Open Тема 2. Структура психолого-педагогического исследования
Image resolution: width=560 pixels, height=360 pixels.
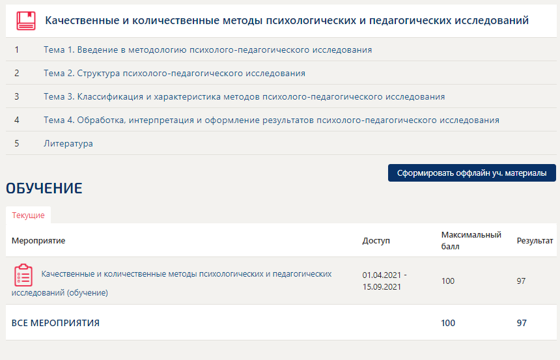tap(174, 73)
